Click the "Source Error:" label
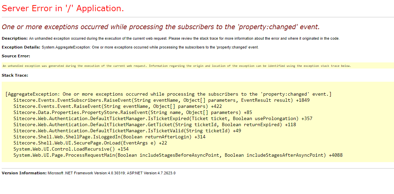Image resolution: width=394 pixels, height=194 pixels. (x=16, y=56)
